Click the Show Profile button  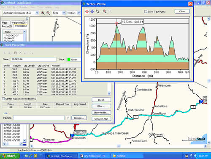pos(101,112)
